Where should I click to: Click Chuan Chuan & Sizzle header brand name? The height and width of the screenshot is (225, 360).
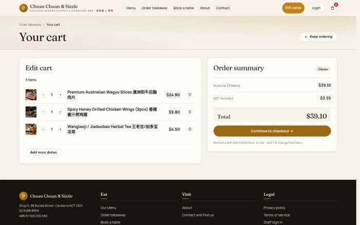pos(53,7)
